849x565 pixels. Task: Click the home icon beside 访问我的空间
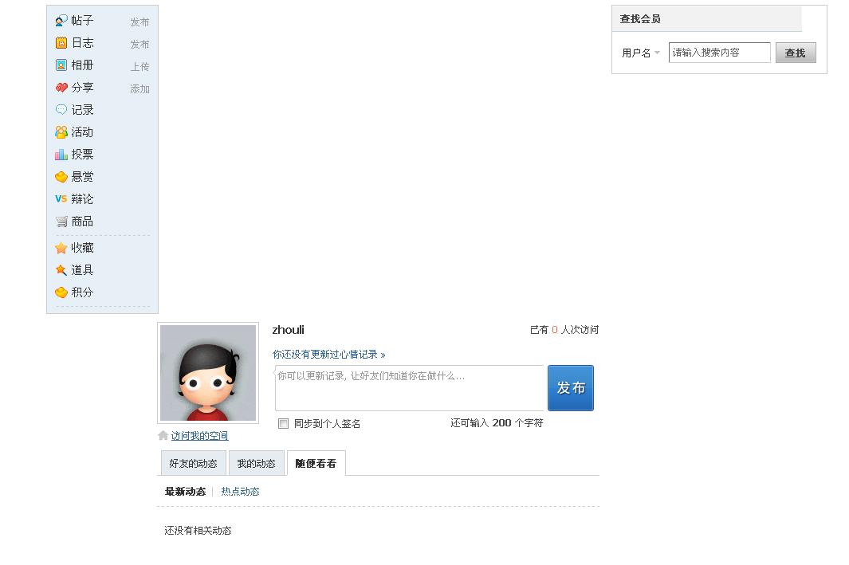(163, 435)
